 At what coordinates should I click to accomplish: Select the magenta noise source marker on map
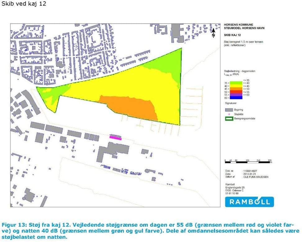[115, 138]
